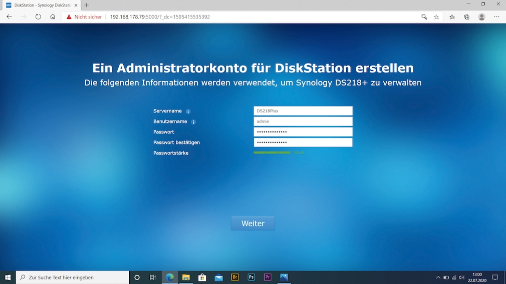This screenshot has width=506, height=284.
Task: Open Photoshop from the Windows taskbar
Action: (251, 277)
